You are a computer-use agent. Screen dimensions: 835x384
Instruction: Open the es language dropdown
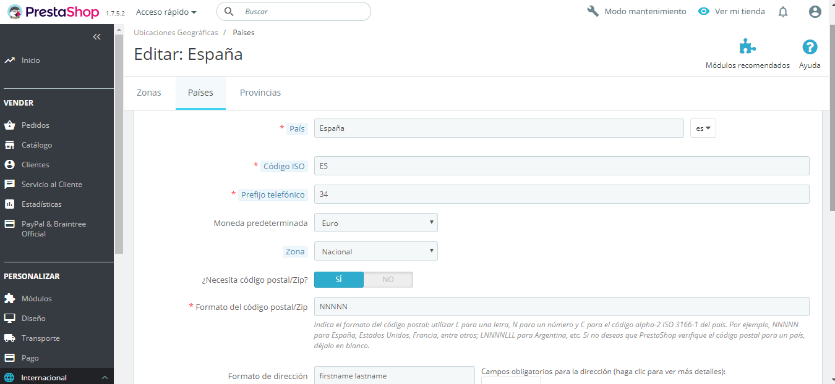click(x=703, y=128)
